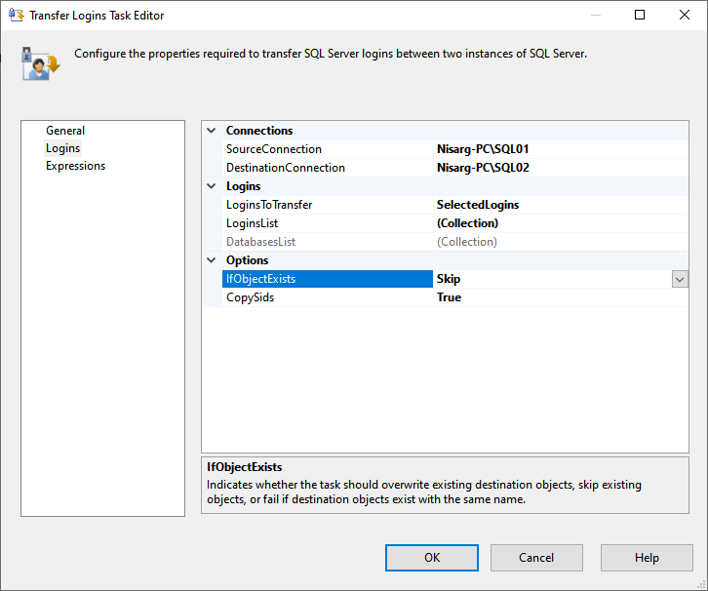This screenshot has width=708, height=591.
Task: Open the Expressions page
Action: pos(75,166)
